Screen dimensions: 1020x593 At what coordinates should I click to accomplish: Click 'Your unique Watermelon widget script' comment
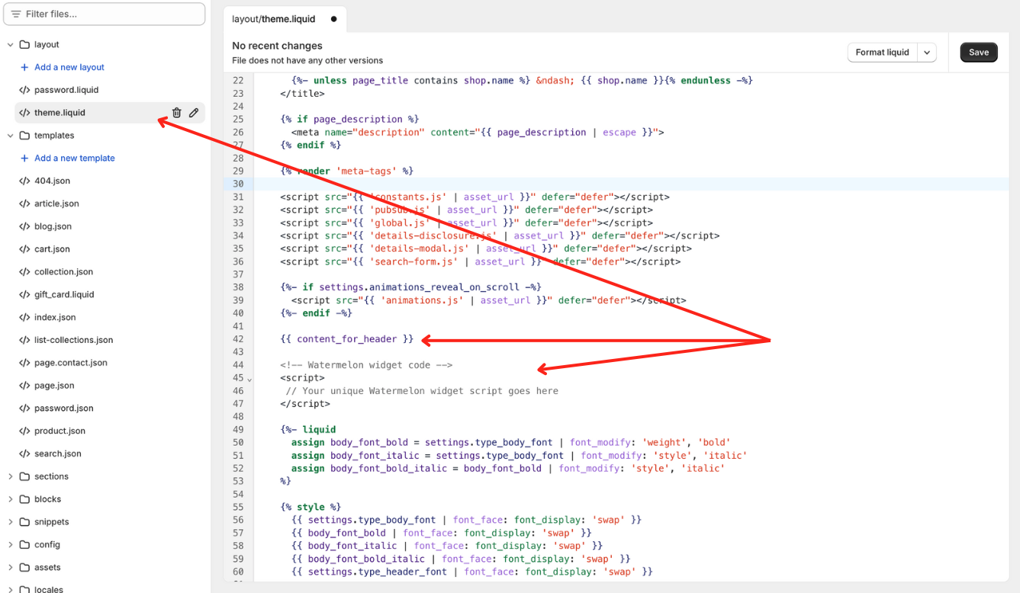coord(422,391)
